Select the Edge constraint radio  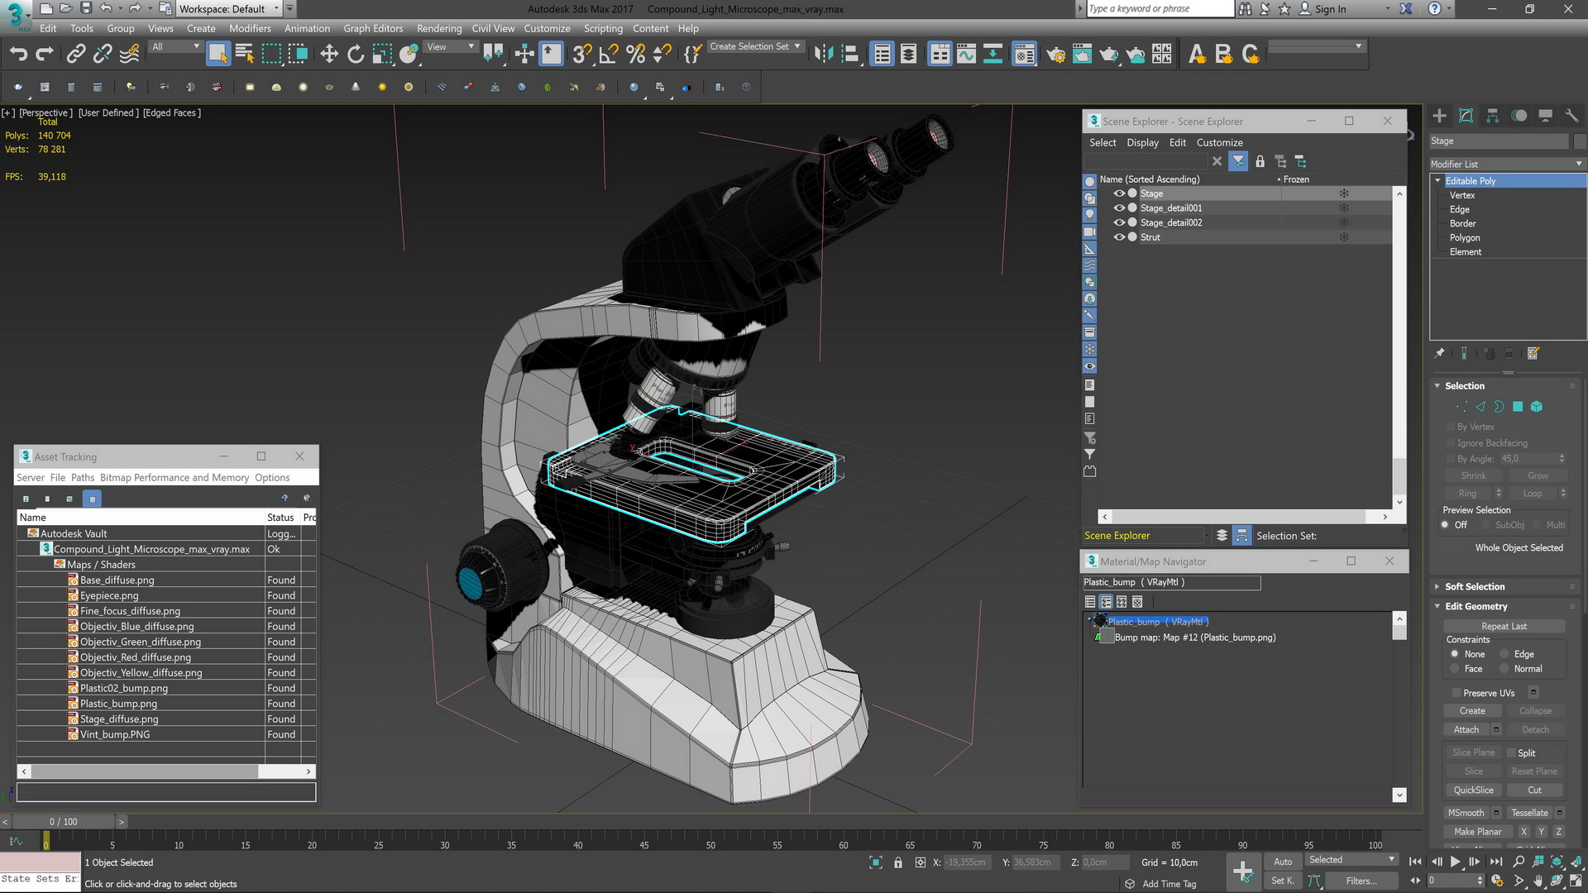click(1504, 654)
